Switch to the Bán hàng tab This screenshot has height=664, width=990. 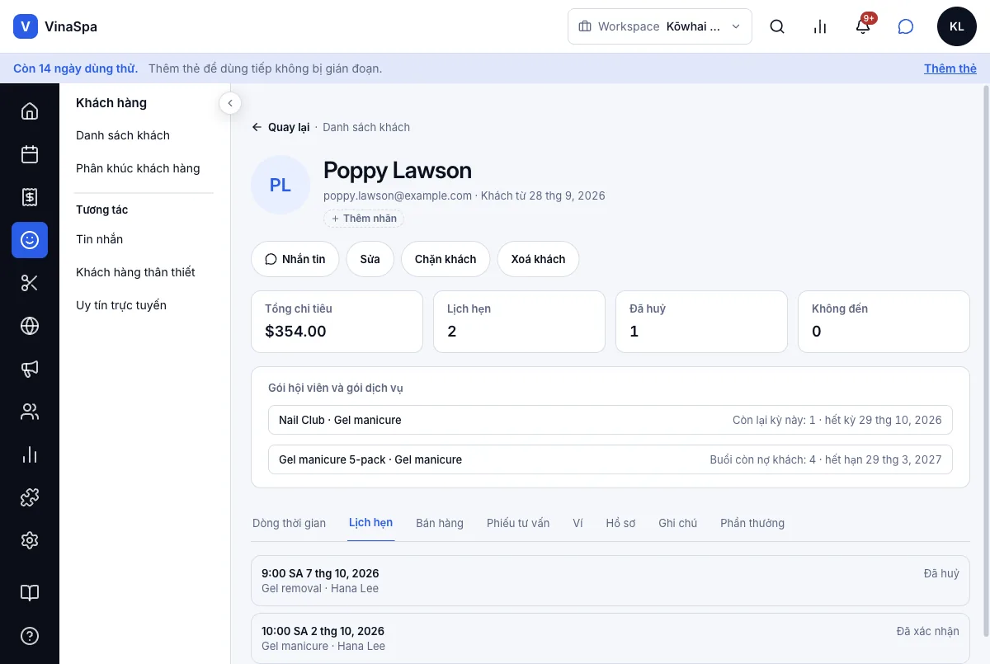440,523
